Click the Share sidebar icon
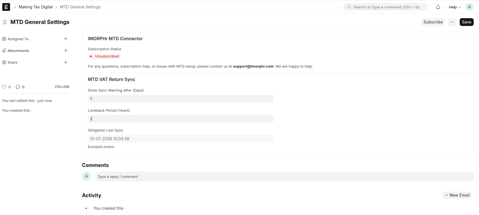This screenshot has height=215, width=479. 4,62
